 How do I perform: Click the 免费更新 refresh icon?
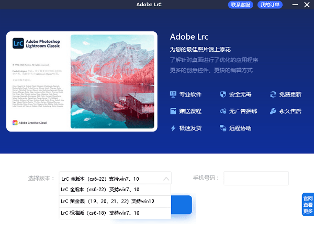273,95
